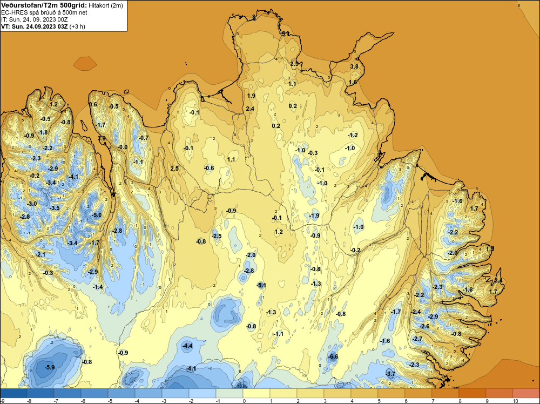Click the temperature value "-2.6"

click(424, 327)
